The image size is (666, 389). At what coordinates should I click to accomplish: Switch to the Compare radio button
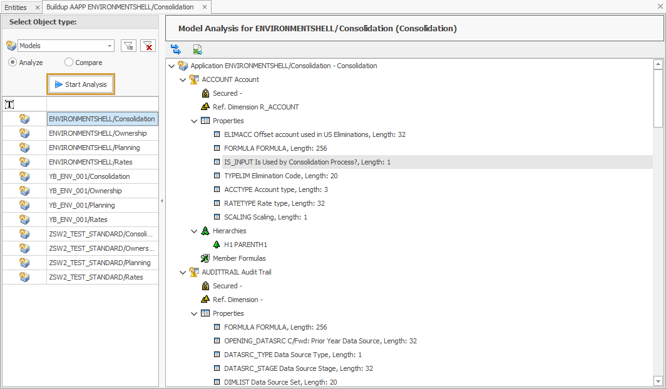coord(69,62)
